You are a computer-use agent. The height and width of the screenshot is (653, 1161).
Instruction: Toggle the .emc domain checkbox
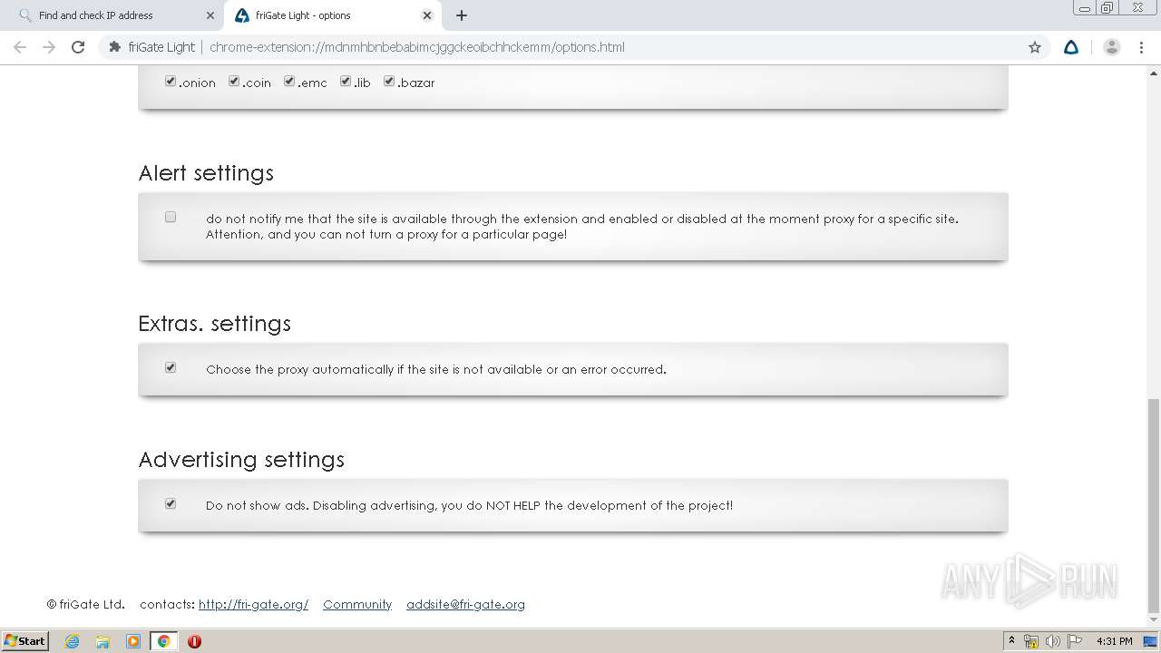(x=289, y=82)
